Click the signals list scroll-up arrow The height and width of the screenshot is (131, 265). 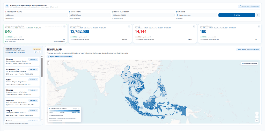(x=42, y=56)
